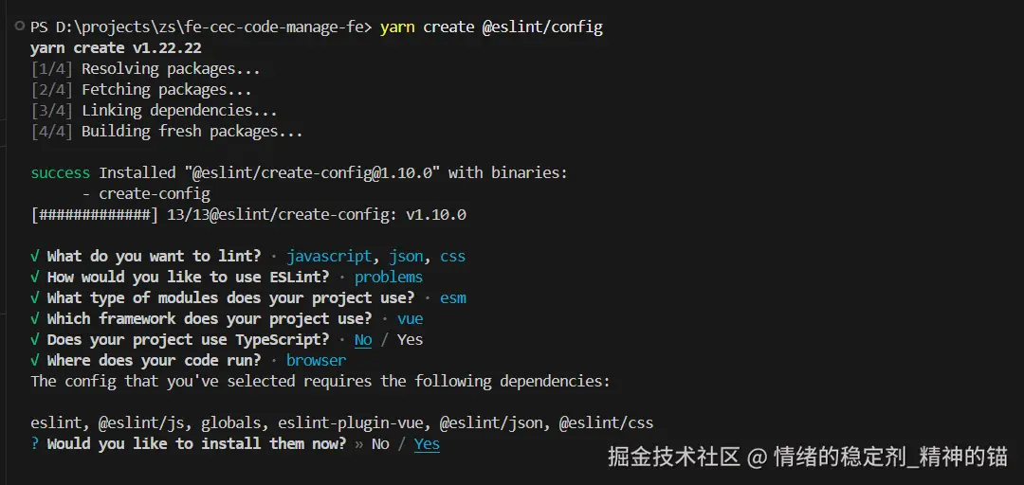Click the checkmark beside the TypeScript question
This screenshot has height=485, width=1024.
35,339
